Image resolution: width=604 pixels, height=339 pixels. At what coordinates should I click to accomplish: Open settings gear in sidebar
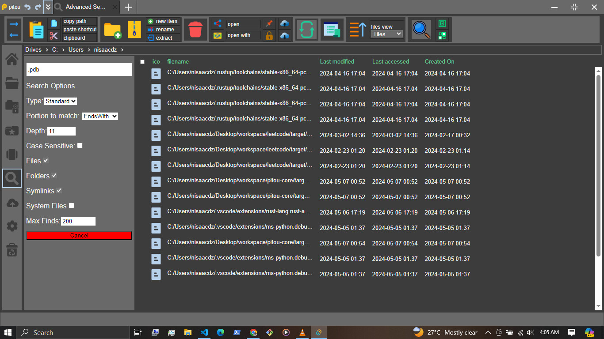(12, 226)
